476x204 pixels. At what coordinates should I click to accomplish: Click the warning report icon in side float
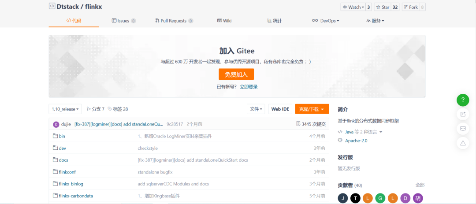[463, 143]
